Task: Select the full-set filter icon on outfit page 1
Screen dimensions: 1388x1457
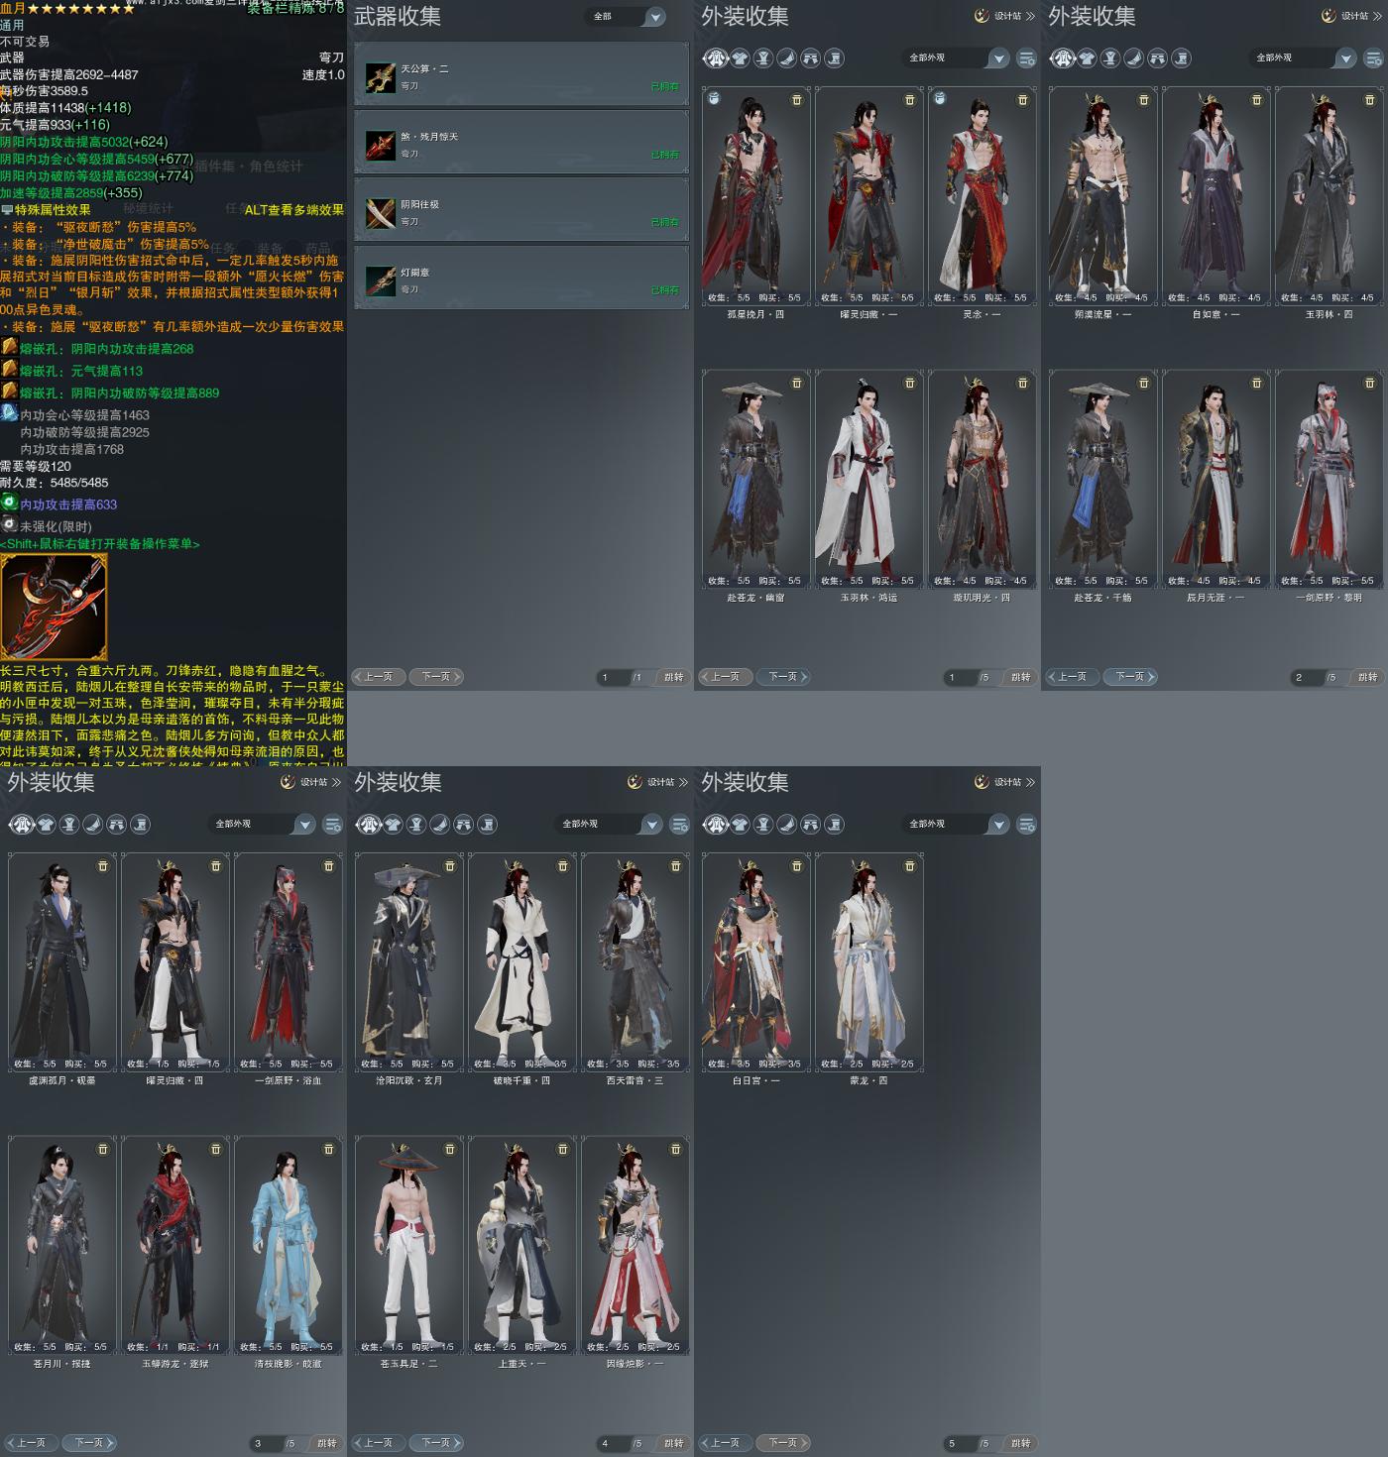Action: (715, 58)
